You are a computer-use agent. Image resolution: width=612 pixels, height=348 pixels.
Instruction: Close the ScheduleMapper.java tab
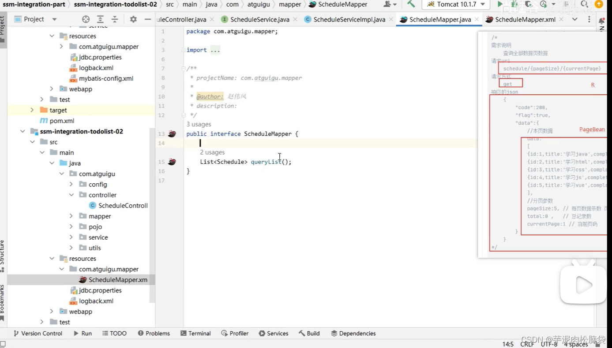477,19
